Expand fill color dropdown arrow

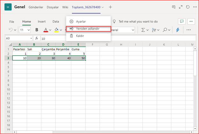pyautogui.click(x=61, y=30)
